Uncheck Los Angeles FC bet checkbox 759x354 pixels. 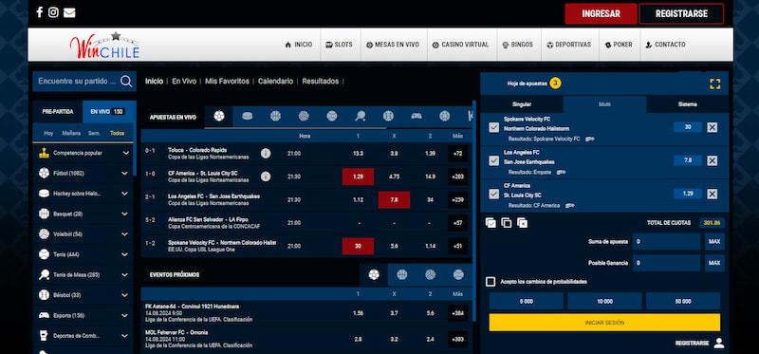pos(493,160)
